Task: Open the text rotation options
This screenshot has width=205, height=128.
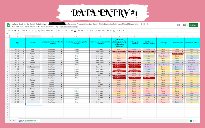Action: click(x=104, y=30)
